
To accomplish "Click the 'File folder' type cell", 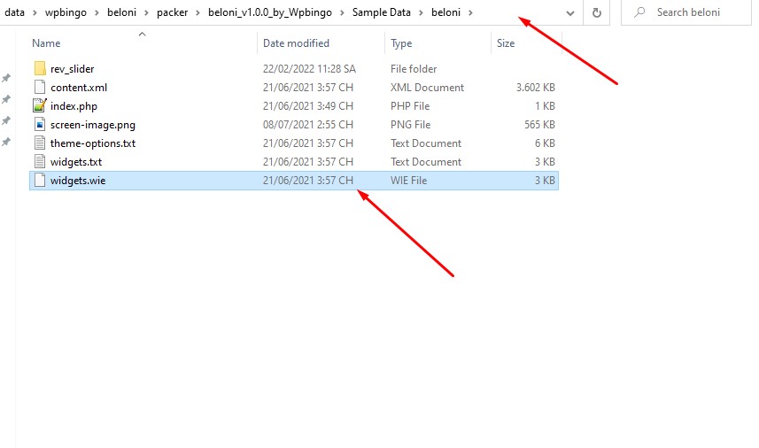I will point(414,69).
